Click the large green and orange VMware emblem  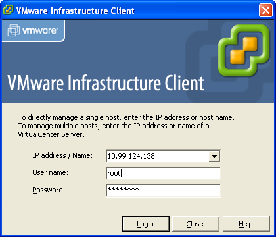[244, 50]
